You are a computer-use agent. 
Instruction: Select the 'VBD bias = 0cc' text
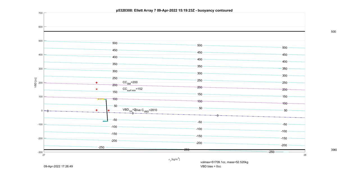211,166
